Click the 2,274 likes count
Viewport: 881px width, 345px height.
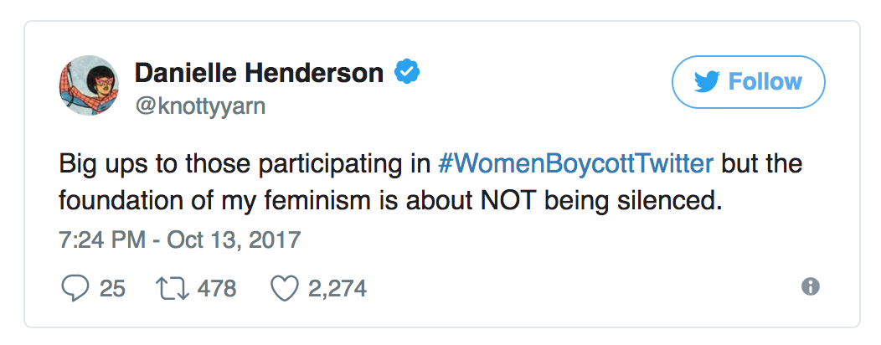[337, 289]
